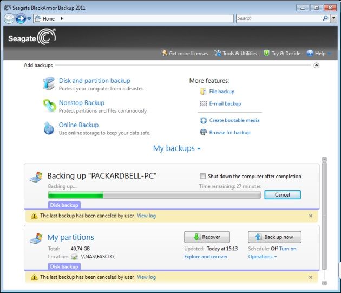Screen dimensions: 341x293
Task: Click the back navigation arrow
Action: (x=9, y=18)
